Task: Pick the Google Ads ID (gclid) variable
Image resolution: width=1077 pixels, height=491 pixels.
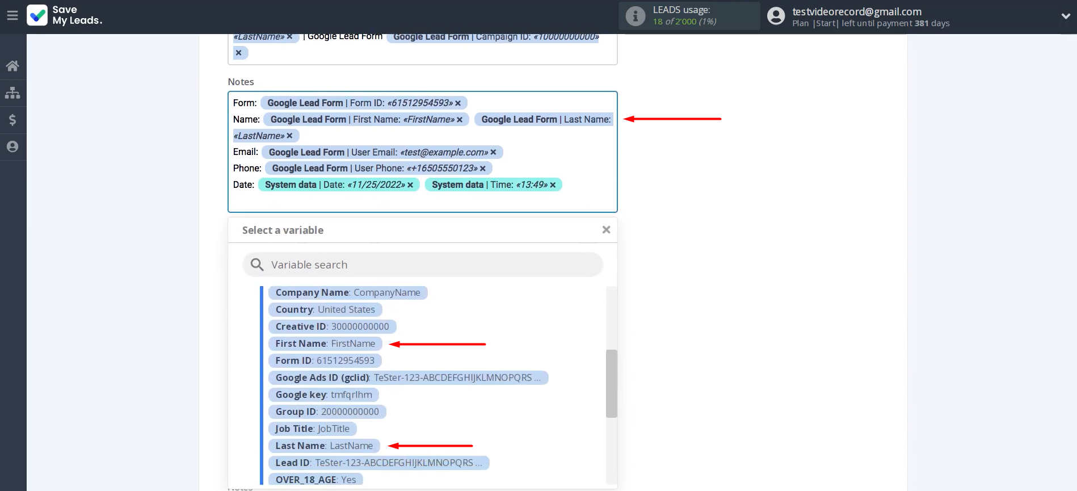Action: pyautogui.click(x=407, y=378)
